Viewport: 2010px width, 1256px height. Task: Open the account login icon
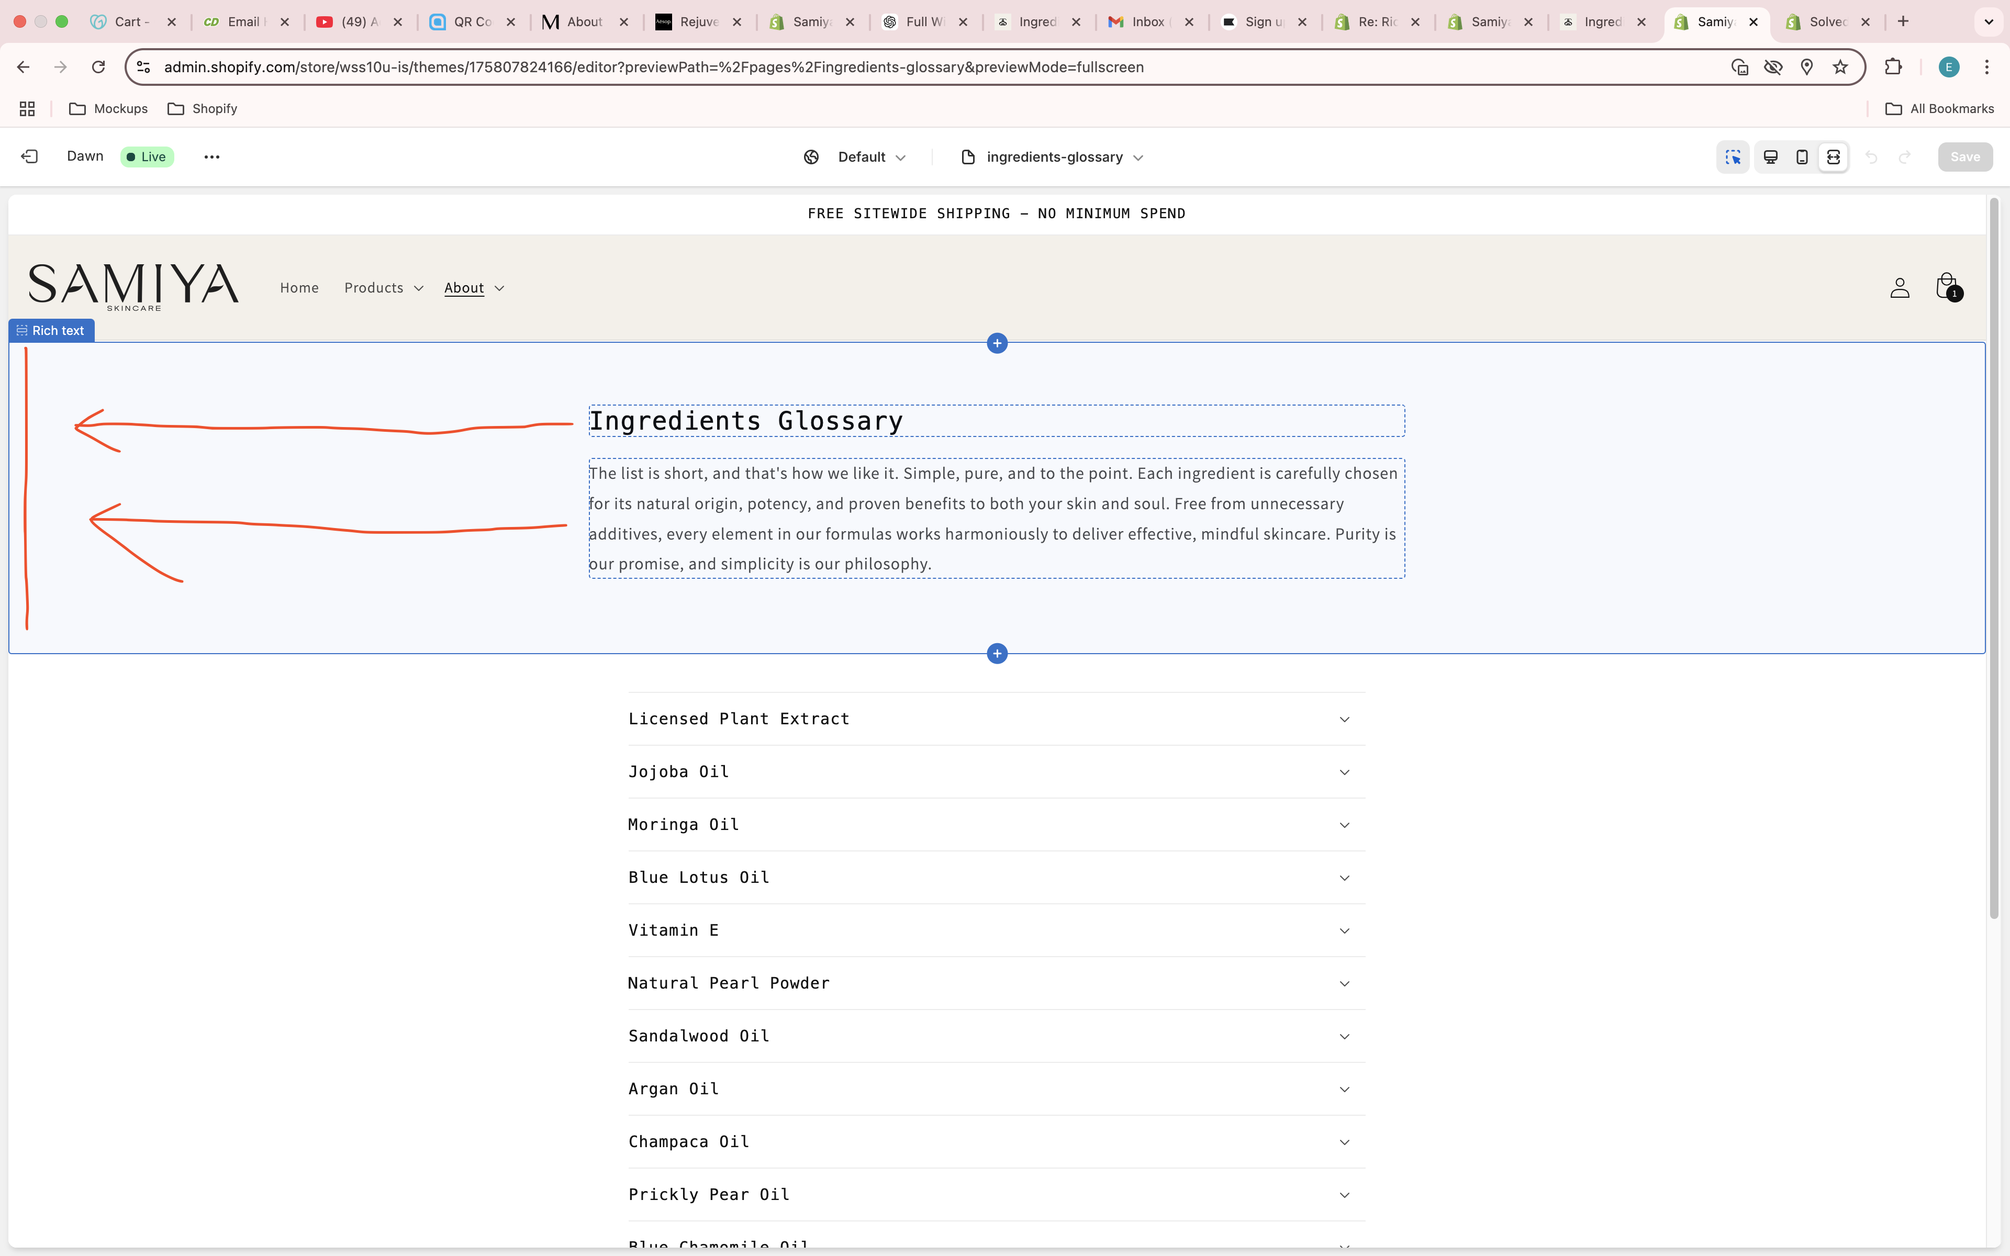(x=1899, y=288)
